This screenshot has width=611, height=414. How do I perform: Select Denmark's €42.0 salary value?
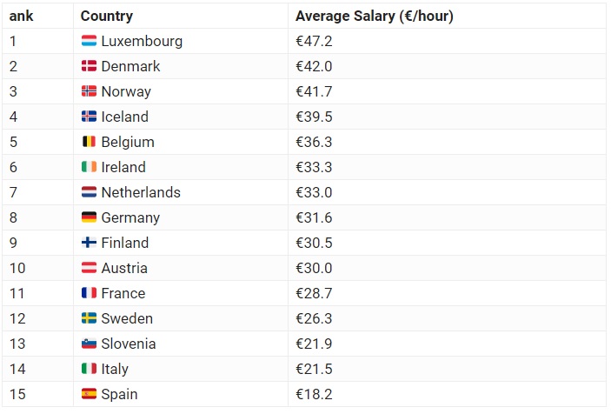tap(315, 66)
